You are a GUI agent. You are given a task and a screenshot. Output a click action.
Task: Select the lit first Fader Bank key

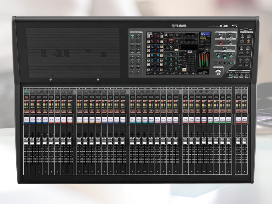pos(231,74)
